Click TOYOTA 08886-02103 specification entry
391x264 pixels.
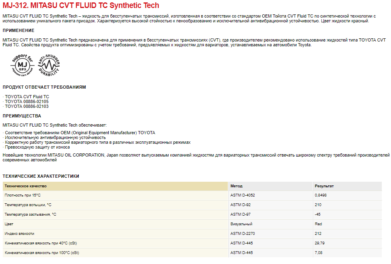click(x=27, y=106)
